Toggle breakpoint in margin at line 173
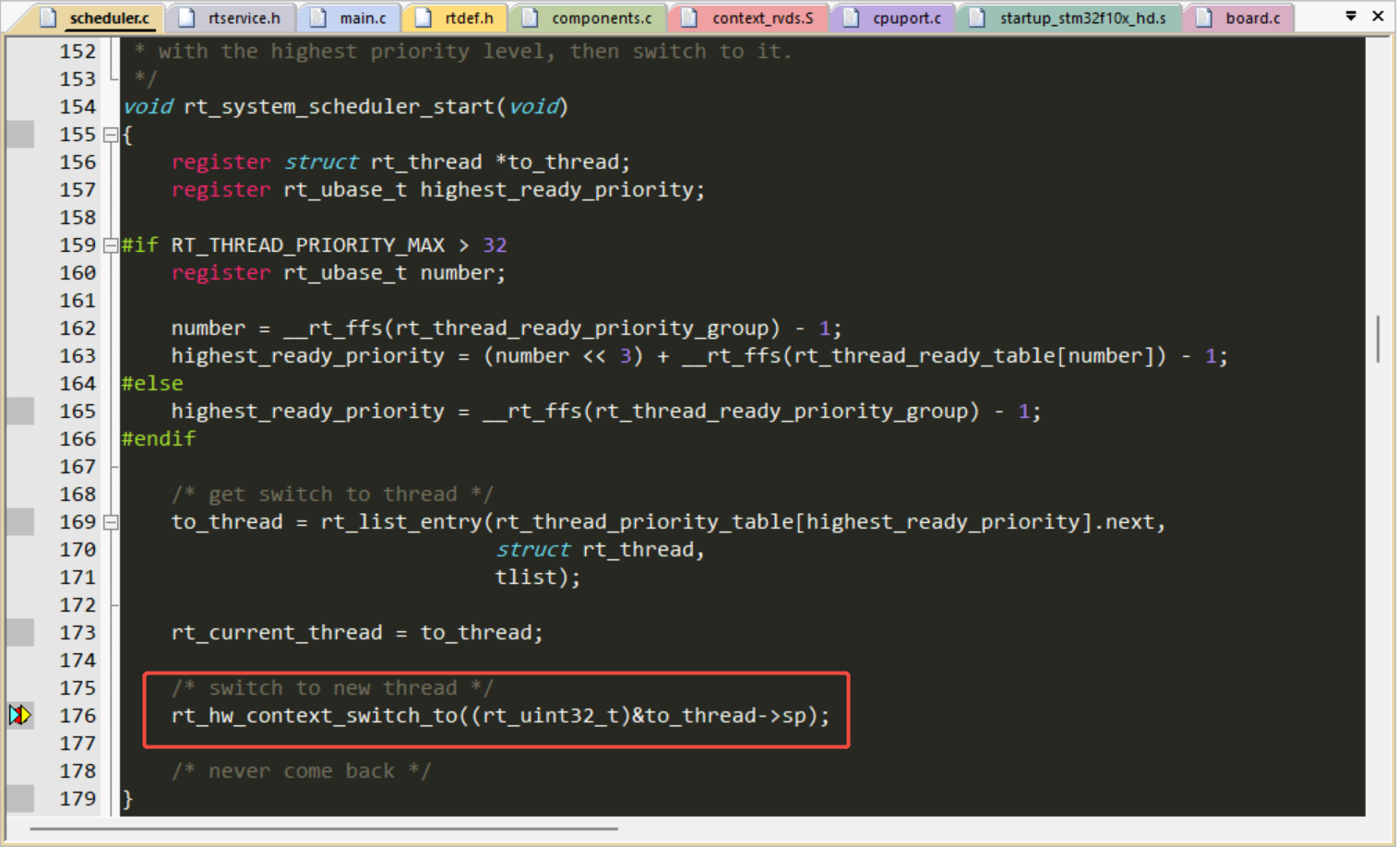The width and height of the screenshot is (1397, 847). tap(20, 633)
